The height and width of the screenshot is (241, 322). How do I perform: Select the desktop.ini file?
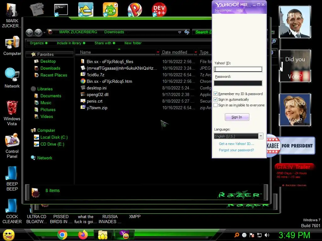click(x=97, y=88)
